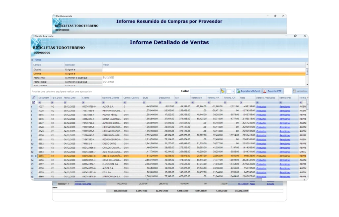The height and width of the screenshot is (217, 339).
Task: Open filter icon under Remisiones column
Action: [281, 103]
